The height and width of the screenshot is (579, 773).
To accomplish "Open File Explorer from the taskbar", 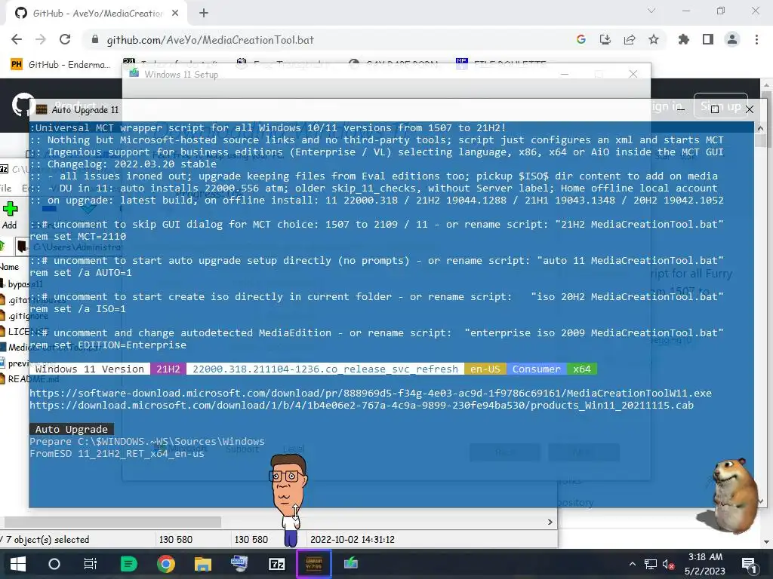I will pyautogui.click(x=202, y=564).
